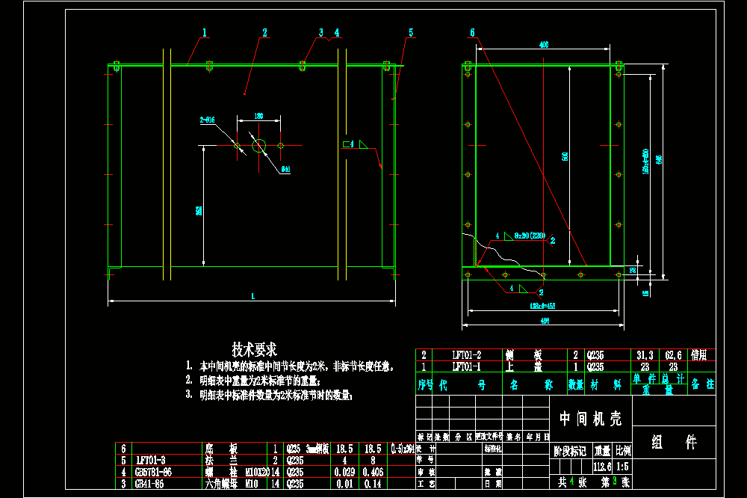Click the 0.14 total weight value

373,484
